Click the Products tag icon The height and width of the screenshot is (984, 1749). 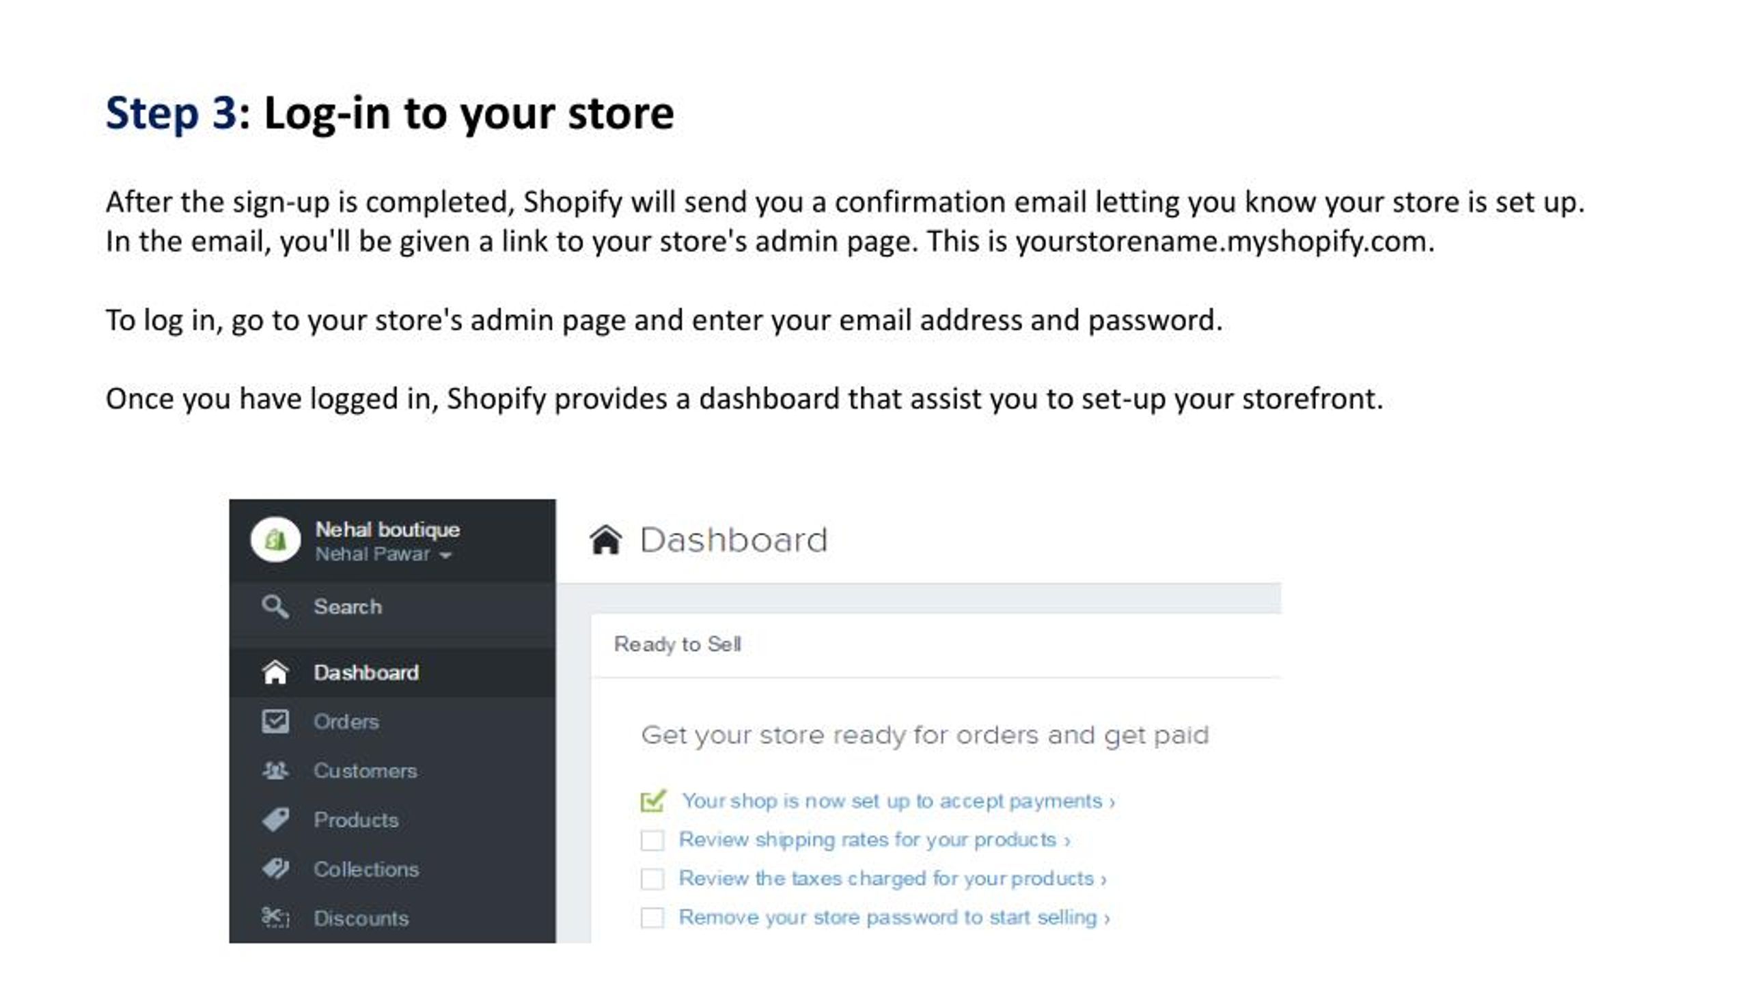(275, 819)
